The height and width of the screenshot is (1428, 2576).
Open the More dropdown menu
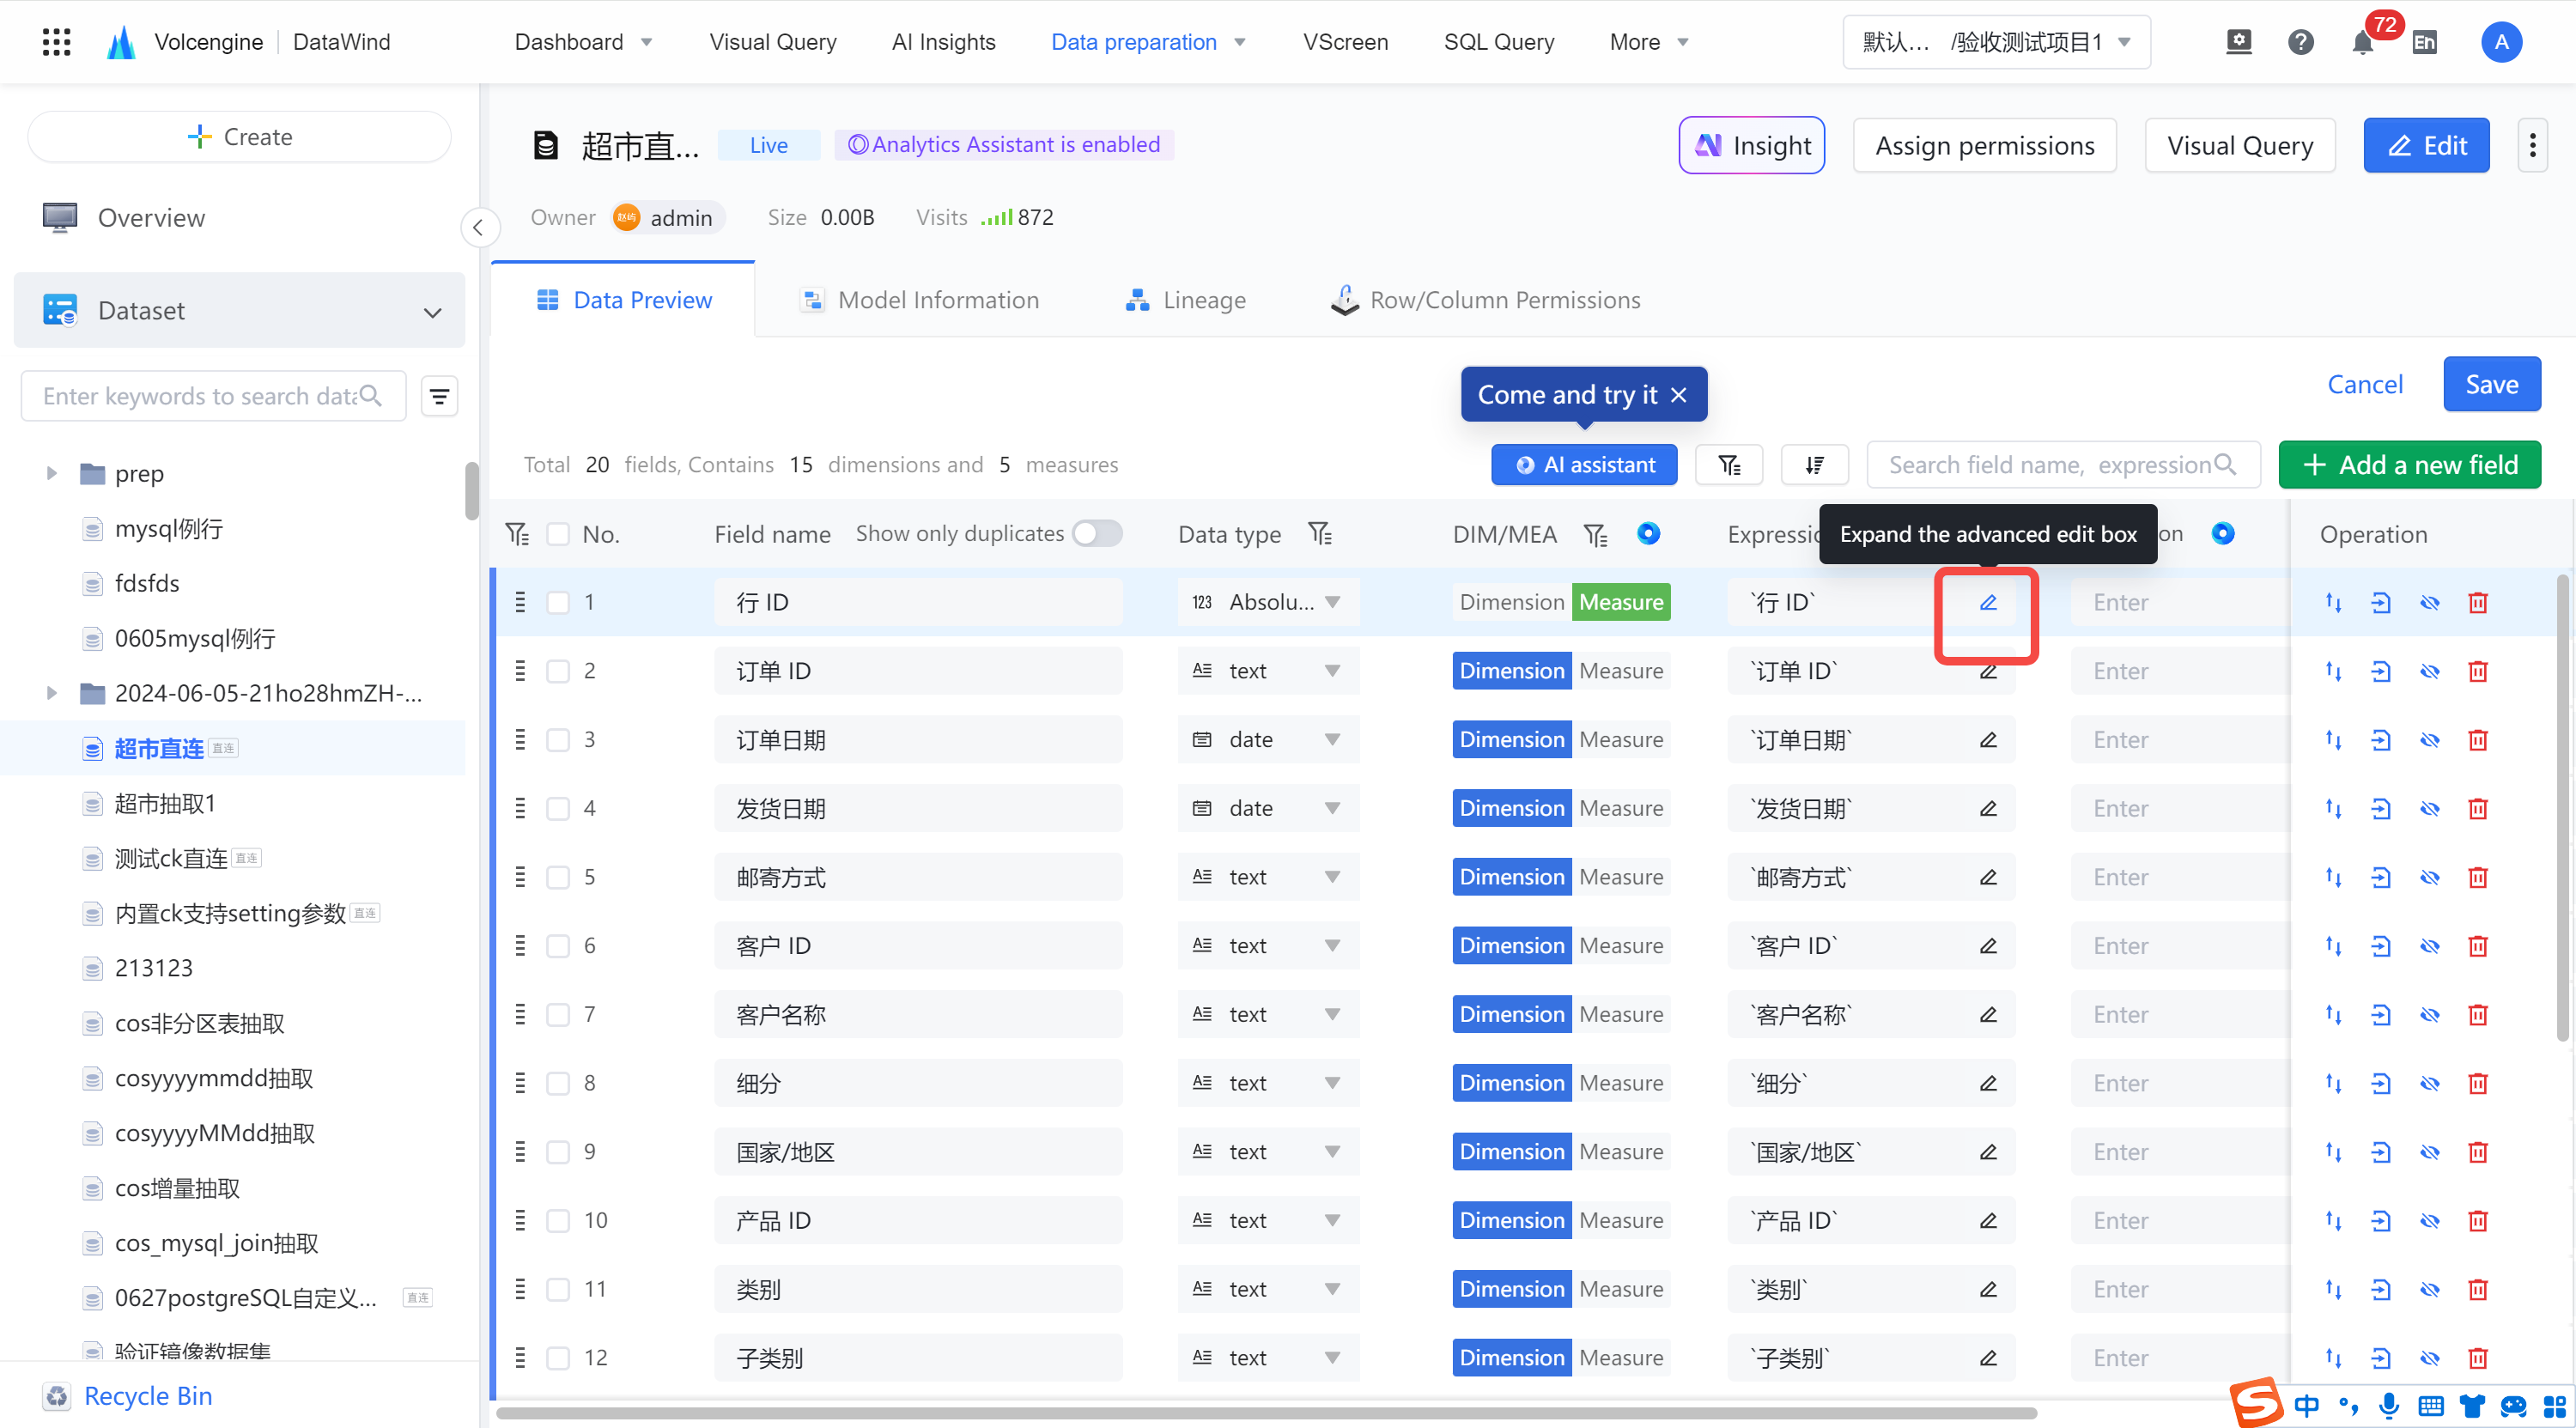click(1649, 42)
